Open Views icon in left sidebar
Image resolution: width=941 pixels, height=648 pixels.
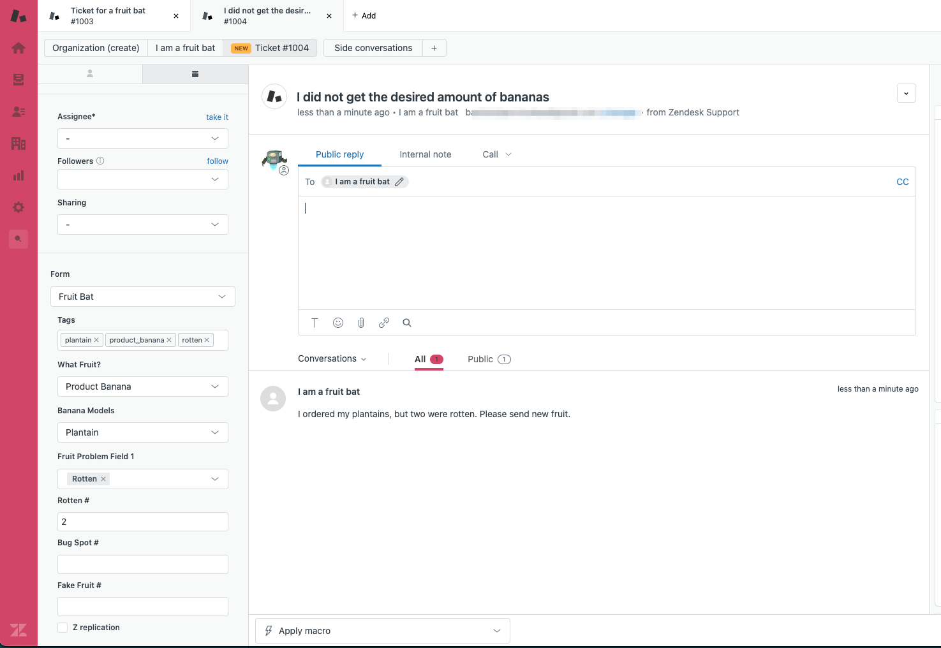pyautogui.click(x=19, y=80)
